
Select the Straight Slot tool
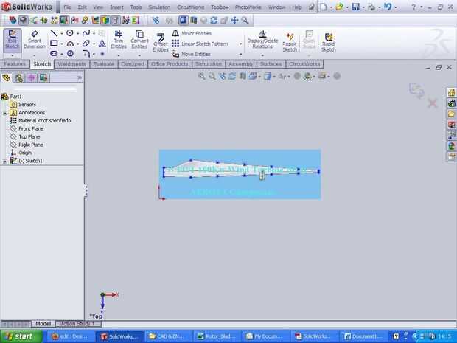coord(54,53)
